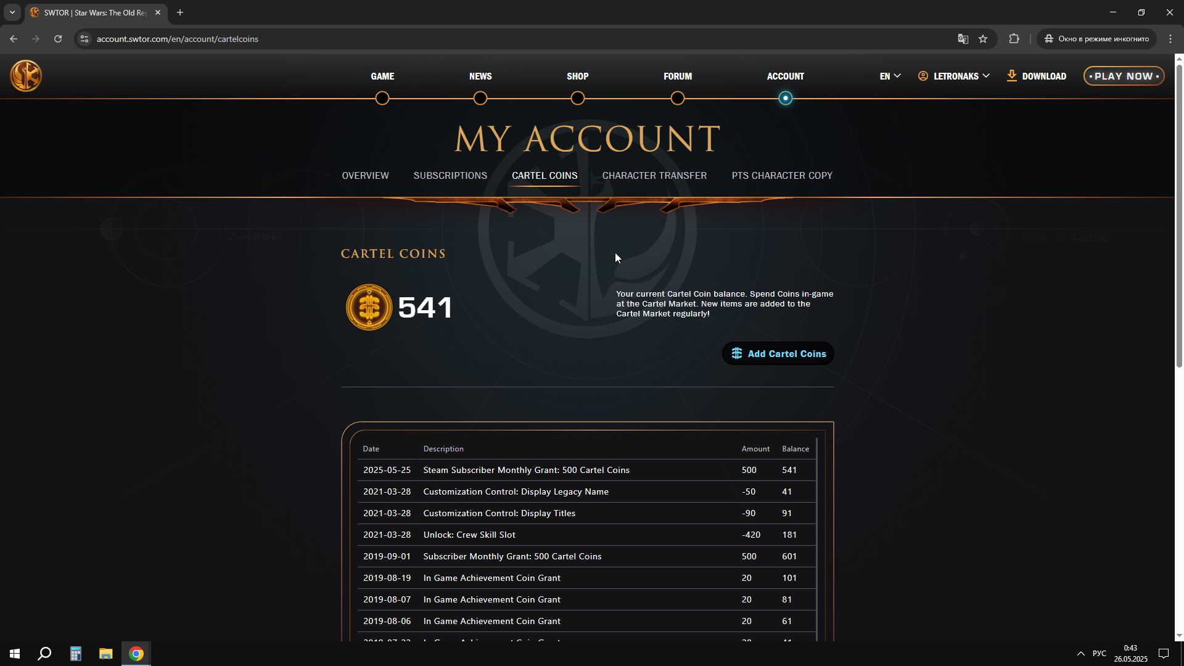Open Windows Start menu
This screenshot has height=666, width=1184.
15,654
